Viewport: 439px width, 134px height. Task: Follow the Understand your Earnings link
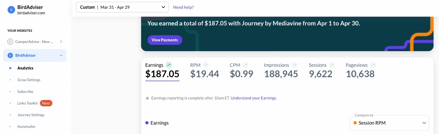[x=254, y=98]
